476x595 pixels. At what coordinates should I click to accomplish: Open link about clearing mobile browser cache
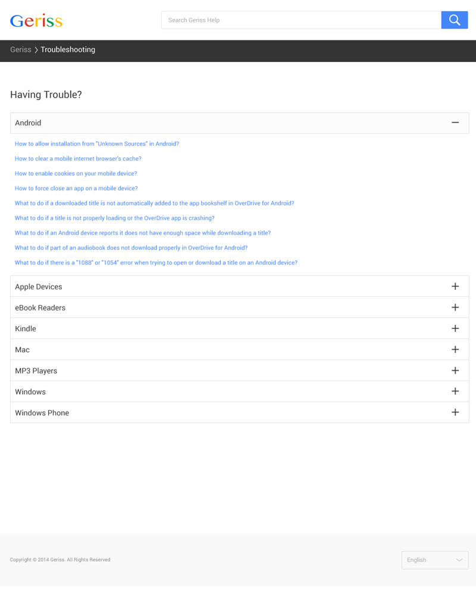click(78, 159)
